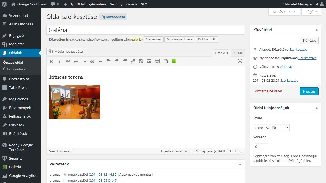
Task: Enter distraction-free fullscreen mode
Action: click(240, 61)
